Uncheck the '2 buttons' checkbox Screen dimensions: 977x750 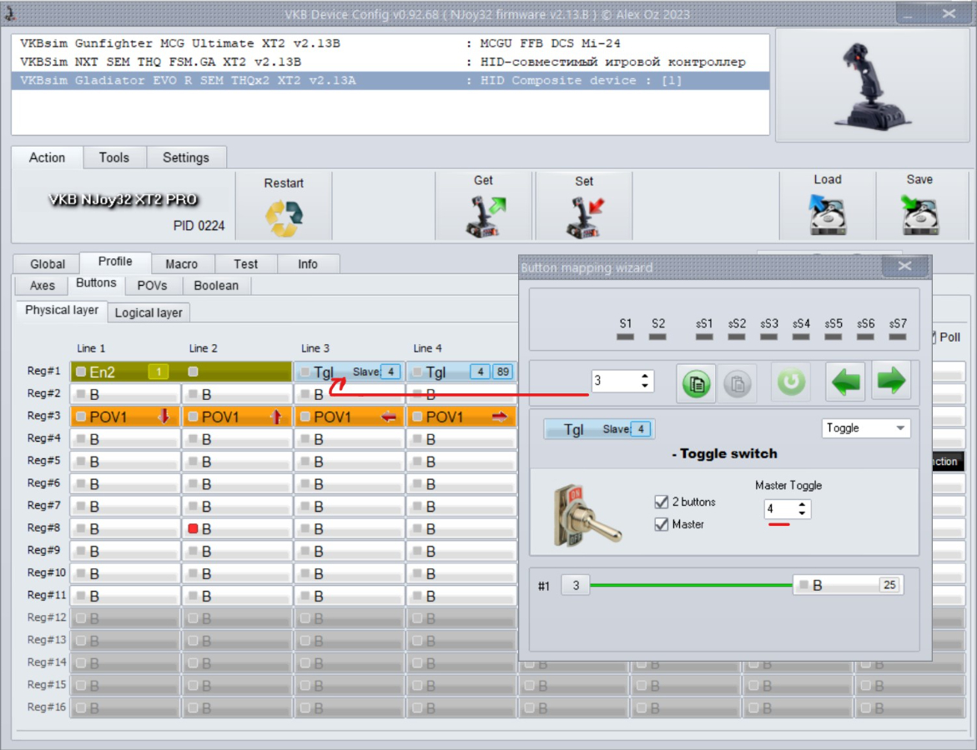(662, 502)
